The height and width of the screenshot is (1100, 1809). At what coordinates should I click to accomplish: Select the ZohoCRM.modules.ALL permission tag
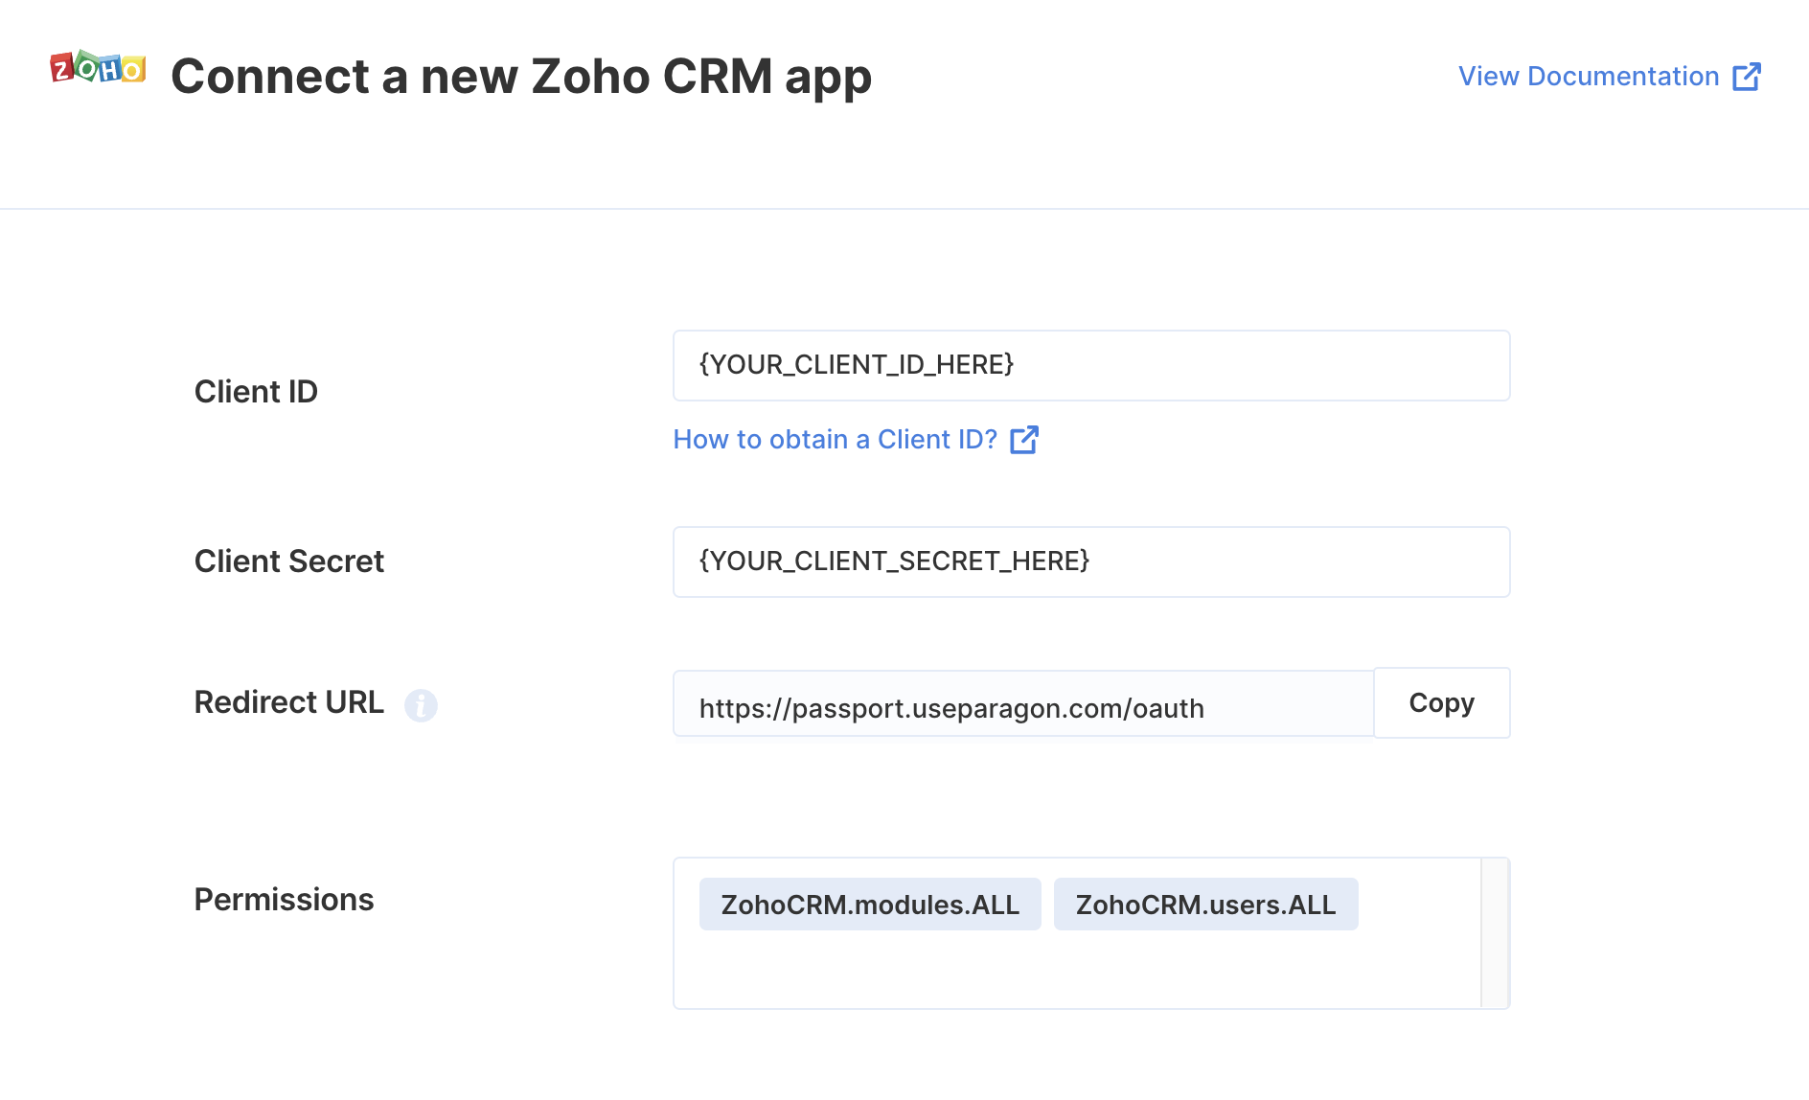coord(870,905)
